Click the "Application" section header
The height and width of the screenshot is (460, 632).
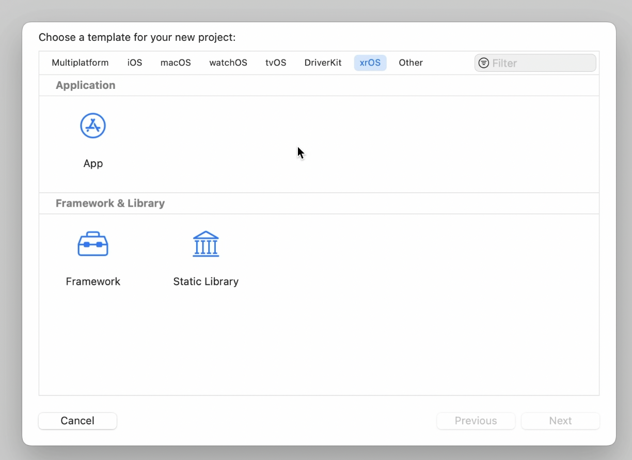(86, 85)
